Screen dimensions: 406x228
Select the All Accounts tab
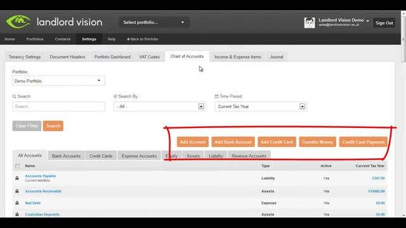tap(30, 155)
